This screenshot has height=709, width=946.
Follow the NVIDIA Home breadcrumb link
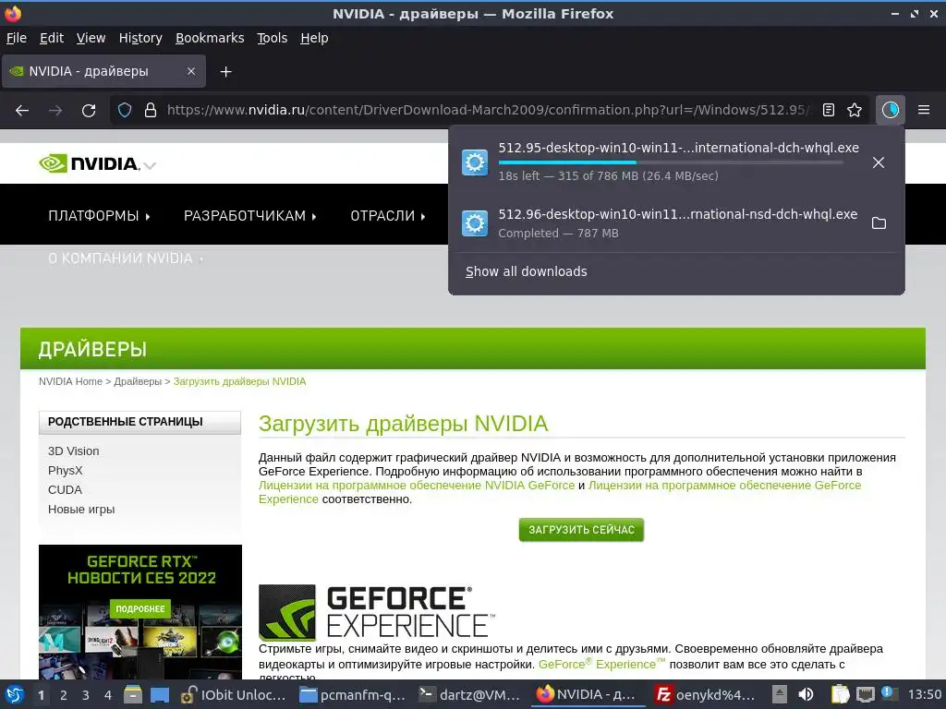pyautogui.click(x=70, y=381)
